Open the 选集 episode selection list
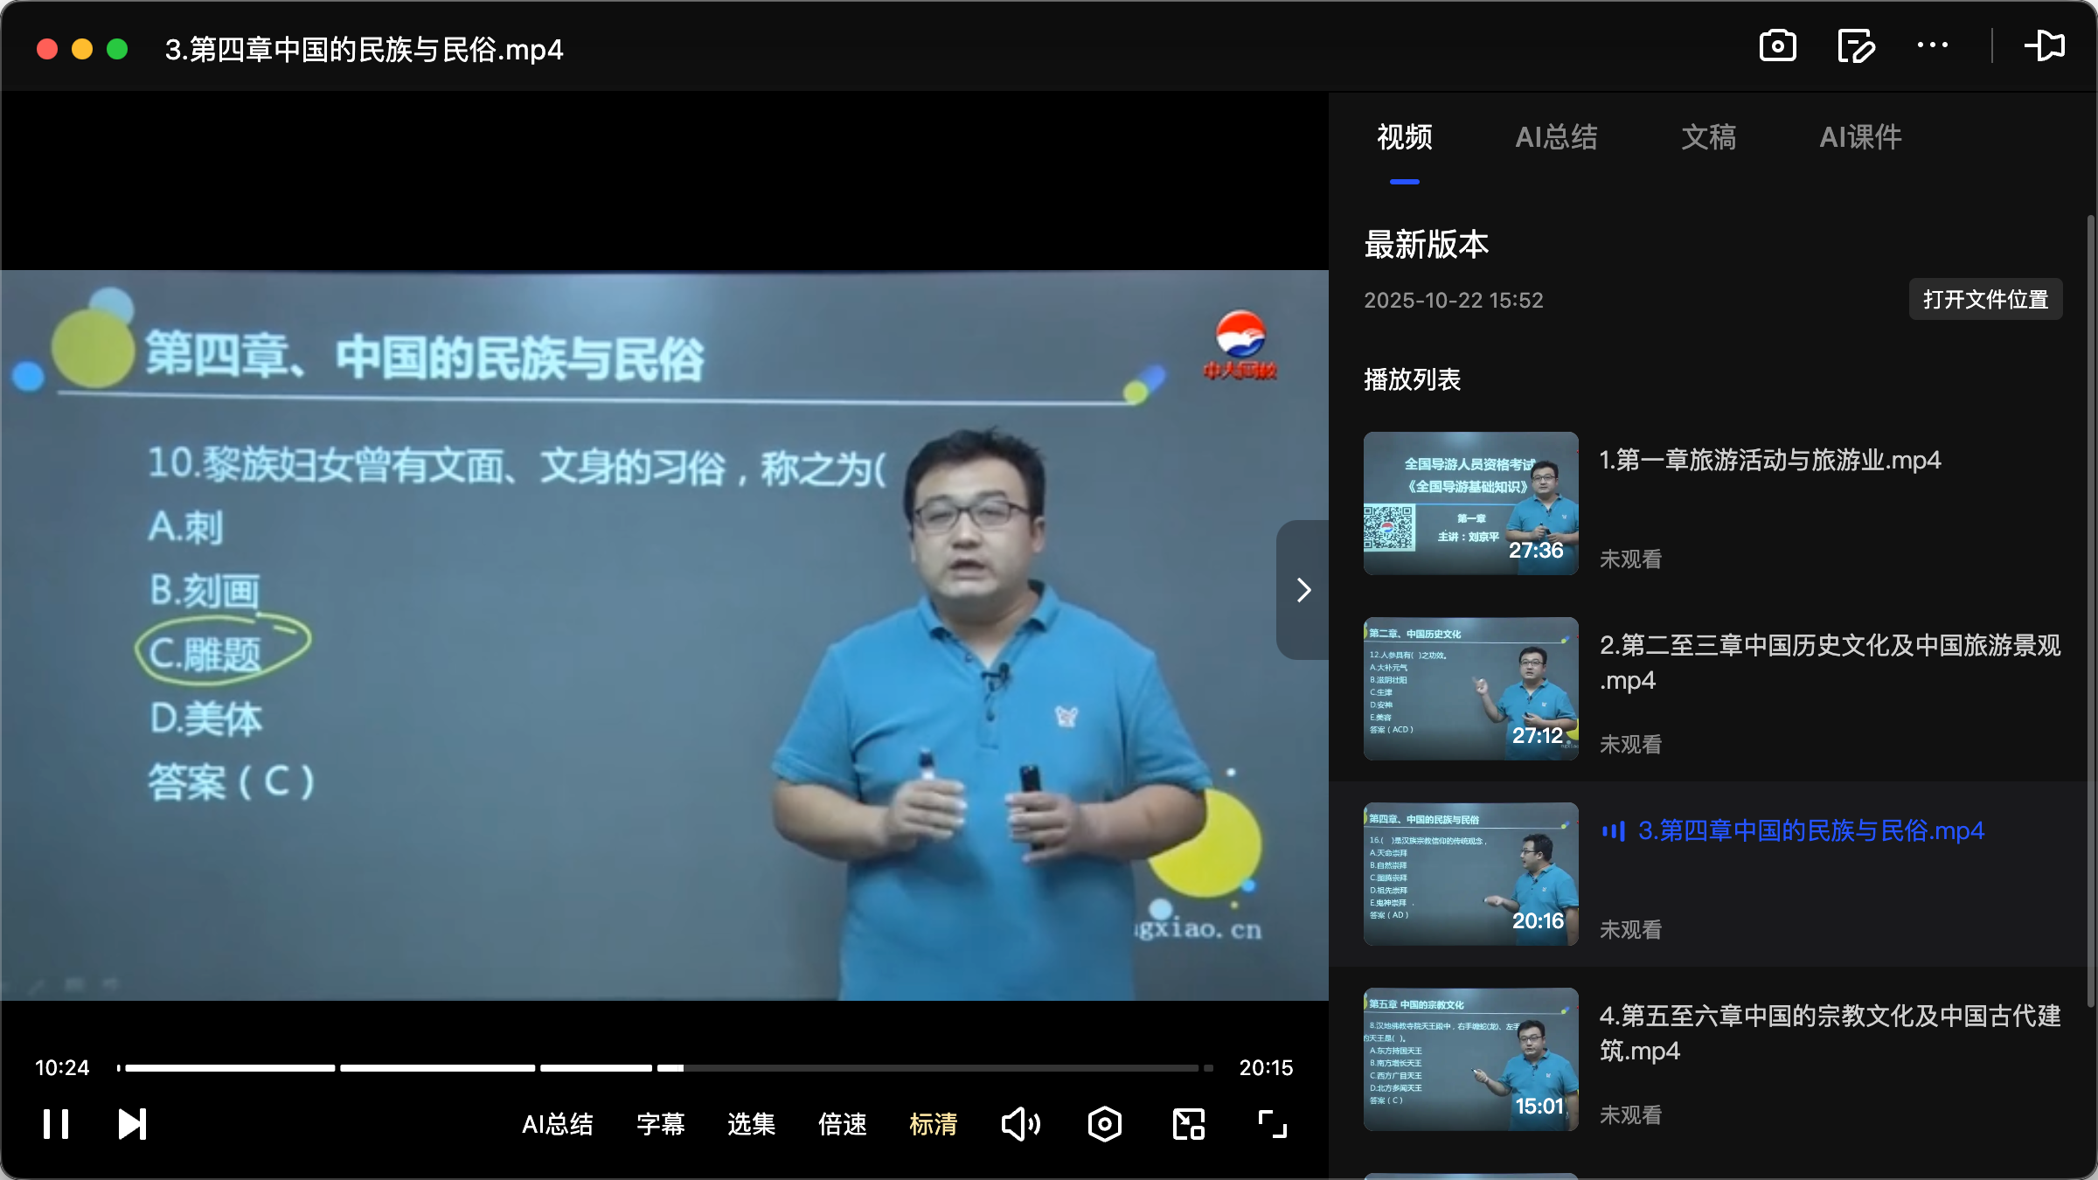2098x1180 pixels. click(750, 1125)
